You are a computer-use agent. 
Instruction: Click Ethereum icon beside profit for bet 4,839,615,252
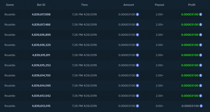(201, 65)
